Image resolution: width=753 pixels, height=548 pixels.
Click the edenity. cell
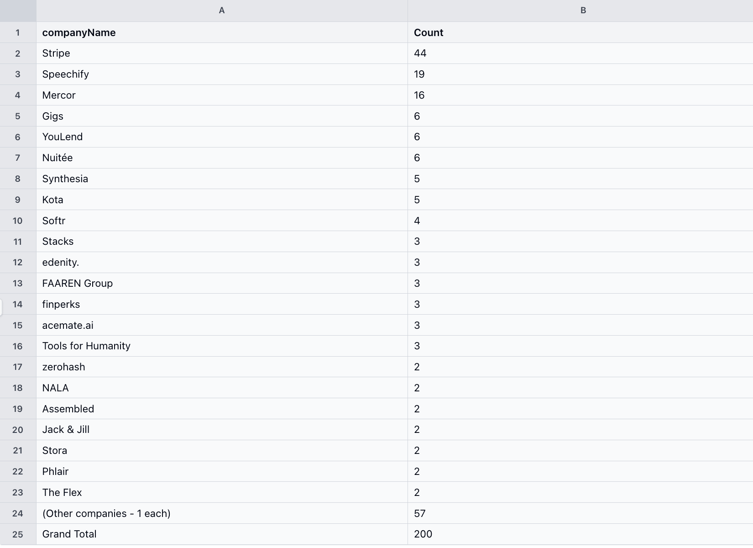point(222,263)
